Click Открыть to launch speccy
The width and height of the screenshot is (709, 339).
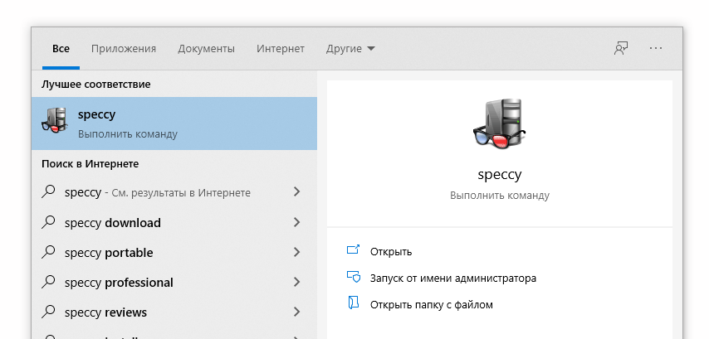tap(391, 251)
